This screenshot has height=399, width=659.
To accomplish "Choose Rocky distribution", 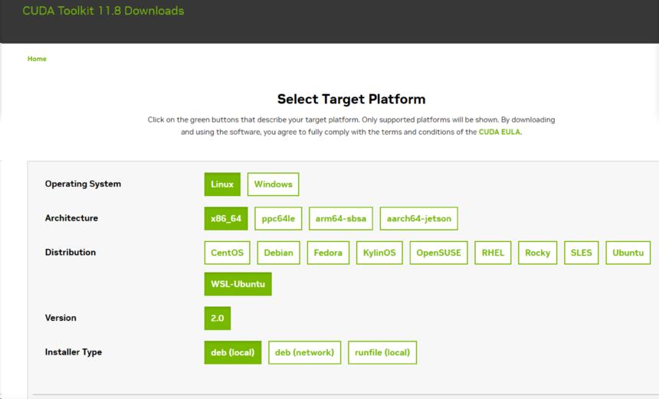I will point(537,253).
